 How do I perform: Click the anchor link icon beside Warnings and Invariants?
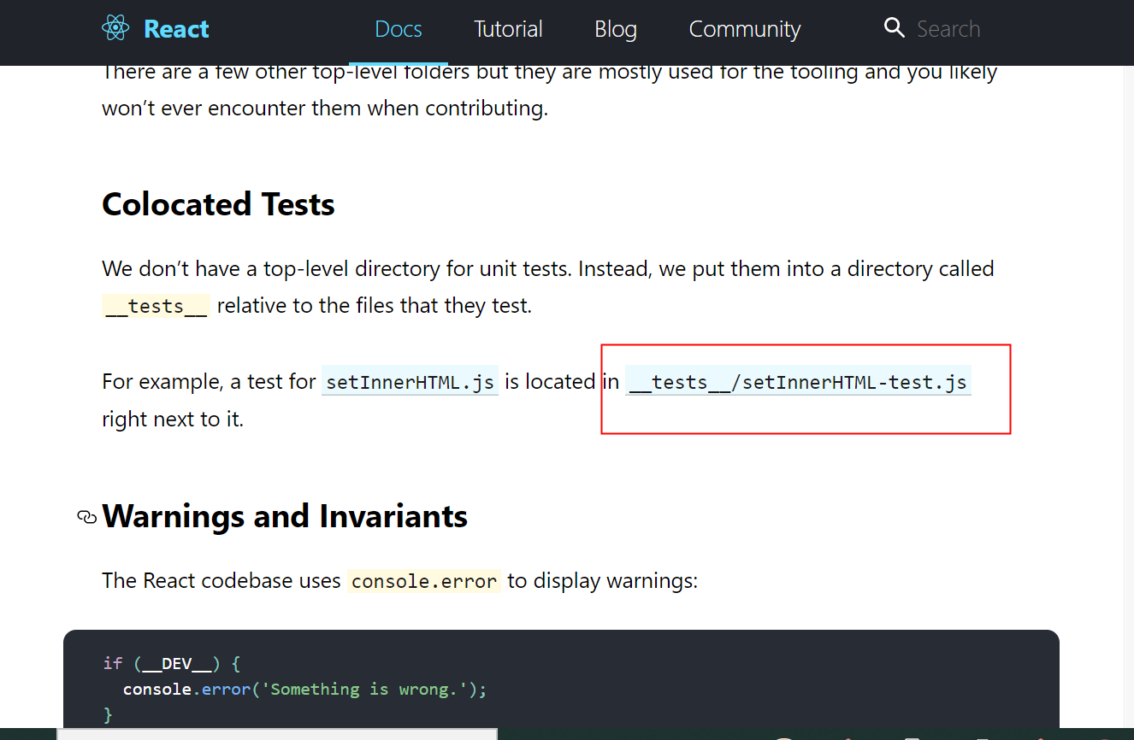[x=86, y=517]
